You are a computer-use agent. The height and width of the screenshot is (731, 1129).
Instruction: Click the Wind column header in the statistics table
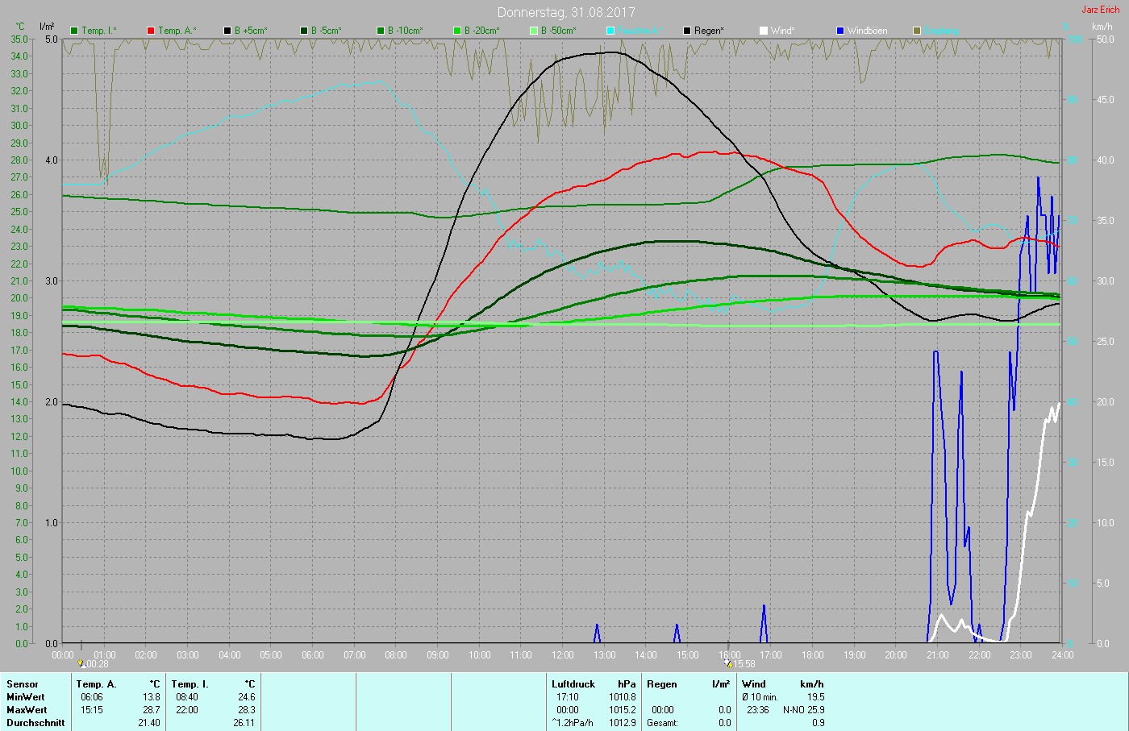(753, 684)
